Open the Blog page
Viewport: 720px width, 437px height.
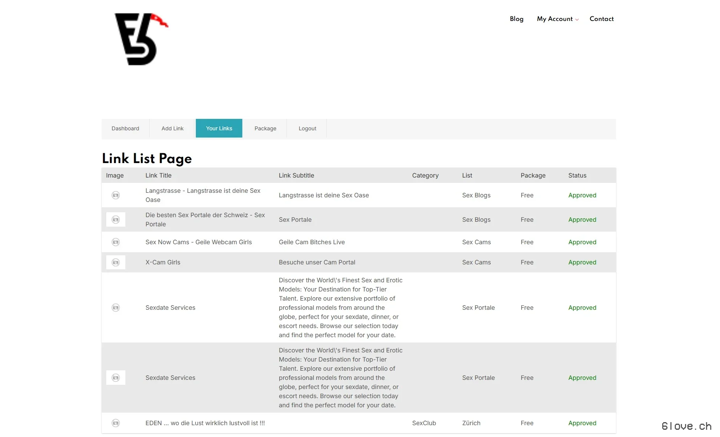(x=517, y=19)
